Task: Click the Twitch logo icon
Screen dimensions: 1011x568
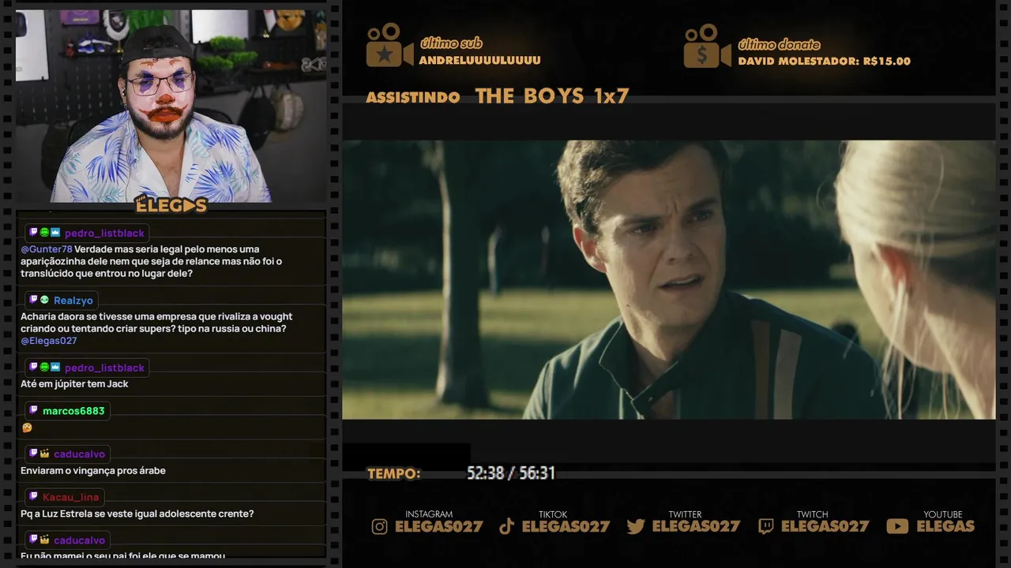Action: [x=766, y=527]
